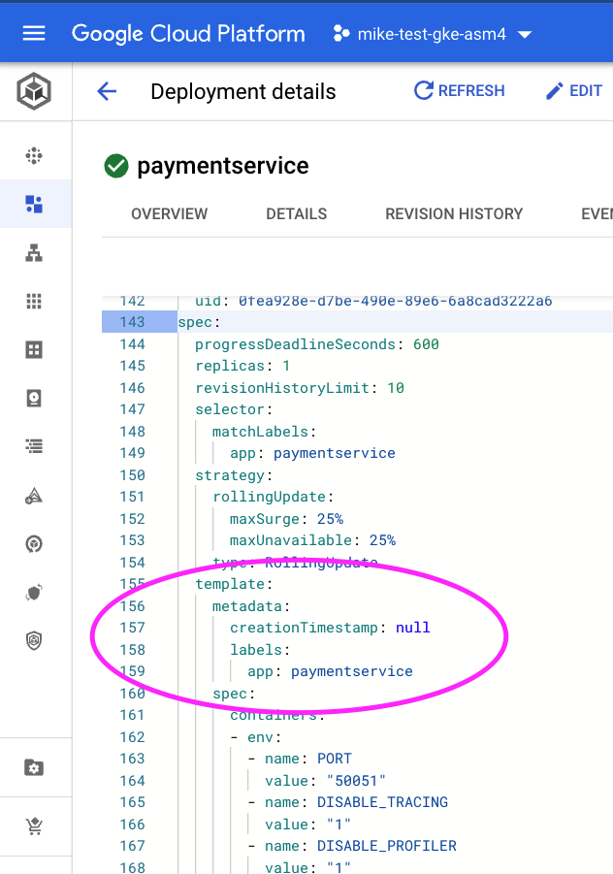Switch to the Events tab
Viewport: 613px width, 874px height.
click(597, 213)
